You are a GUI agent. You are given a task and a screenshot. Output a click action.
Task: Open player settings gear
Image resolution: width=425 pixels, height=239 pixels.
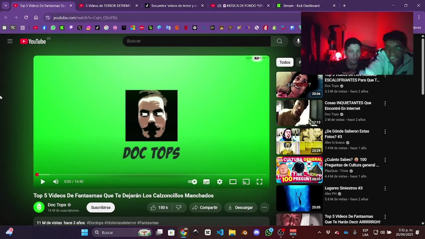tap(220, 182)
